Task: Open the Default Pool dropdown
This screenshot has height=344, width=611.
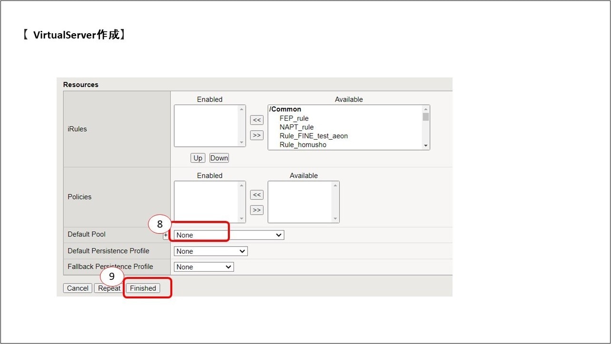Action: tap(229, 235)
